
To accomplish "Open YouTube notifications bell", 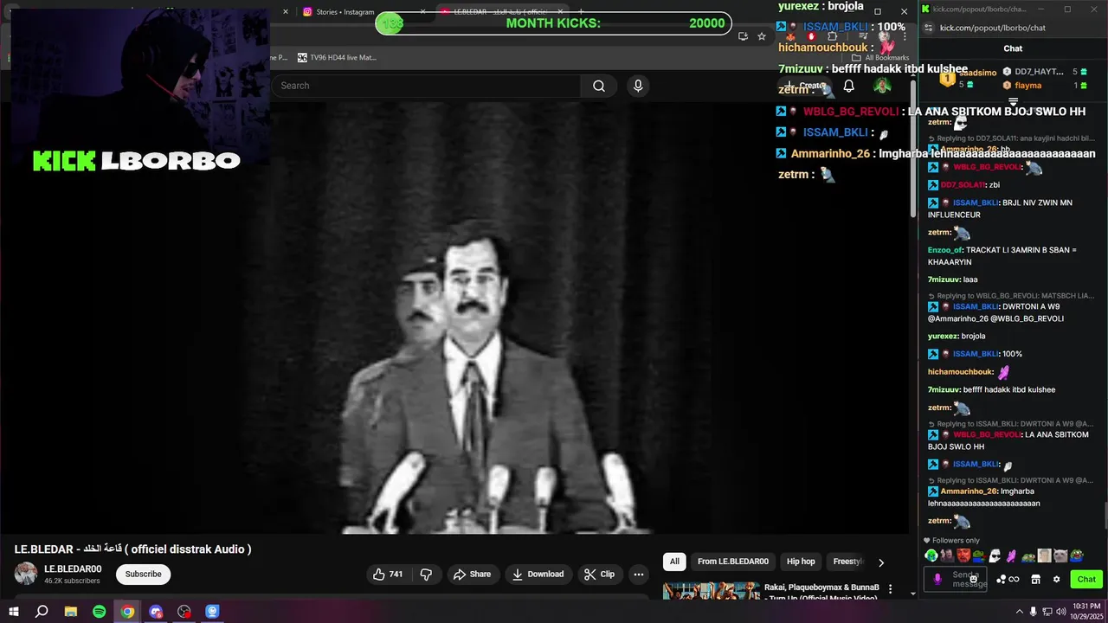I will click(849, 86).
